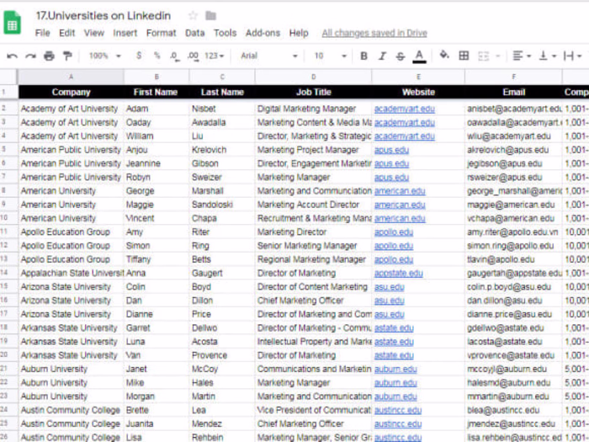Select column D header
The image size is (589, 442).
coord(313,77)
